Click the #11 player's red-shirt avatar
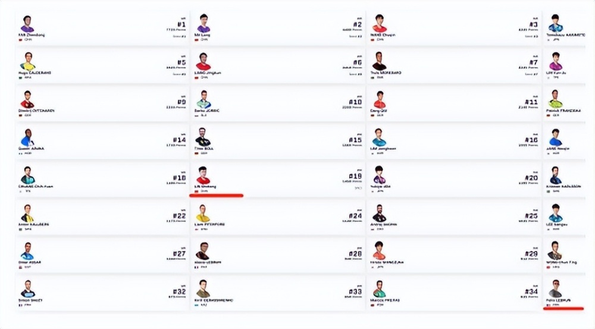The width and height of the screenshot is (595, 329). click(x=380, y=99)
